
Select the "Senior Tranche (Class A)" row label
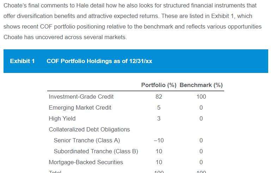[x=87, y=140]
